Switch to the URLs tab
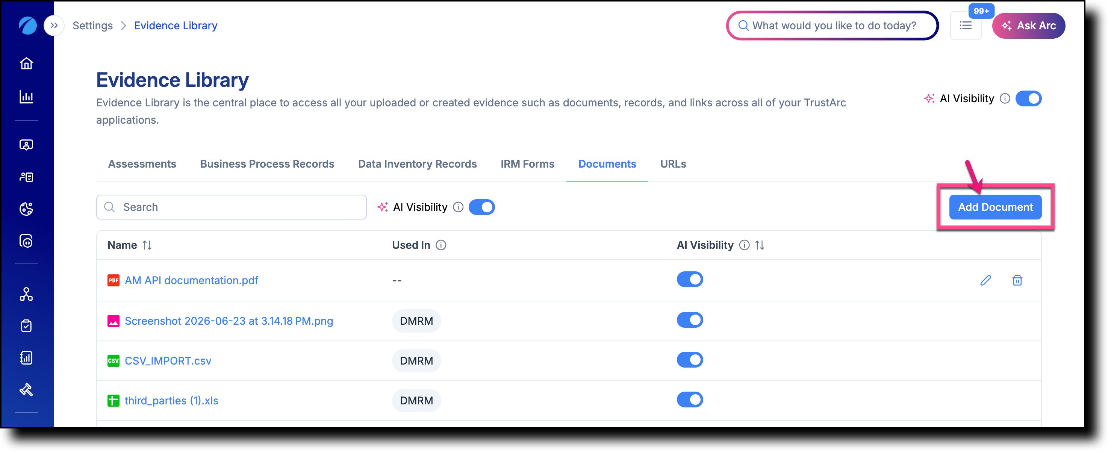Viewport: 1108px width, 451px height. pyautogui.click(x=673, y=164)
